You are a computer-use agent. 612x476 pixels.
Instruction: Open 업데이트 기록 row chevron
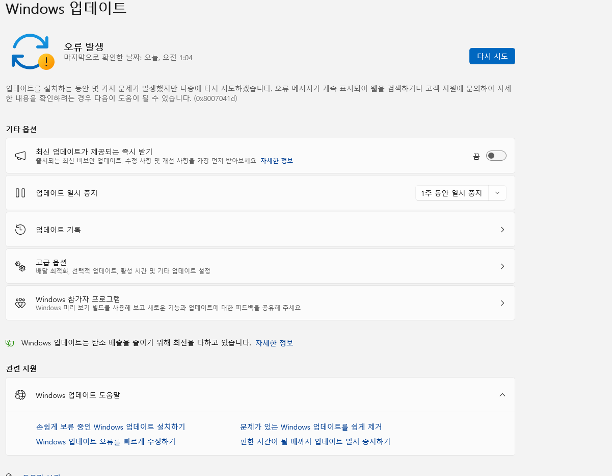[502, 230]
